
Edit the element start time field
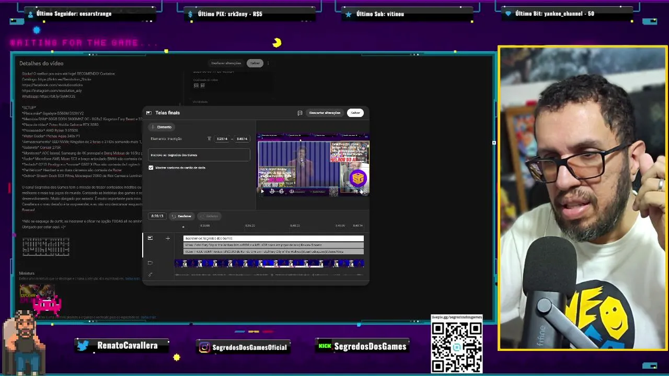[222, 139]
